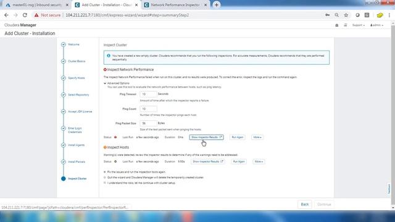Viewport: 395px width, 222px height.
Task: Click the Not secure warning icon
Action: pos(36,15)
